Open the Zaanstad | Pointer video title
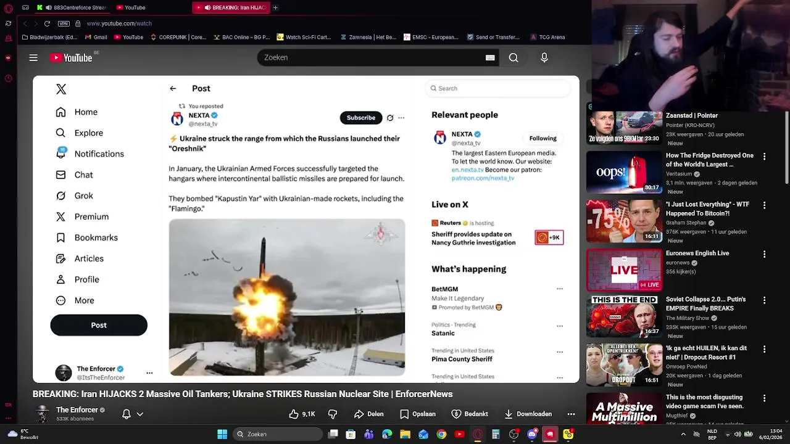Screen dimensions: 790x444 click(691, 115)
